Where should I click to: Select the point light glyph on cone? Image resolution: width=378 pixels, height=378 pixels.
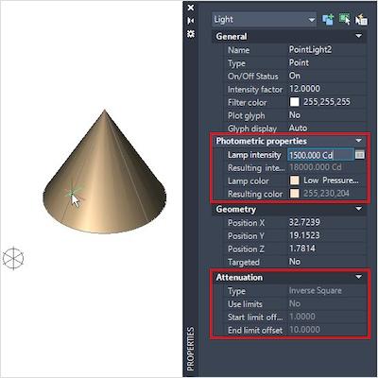coord(72,192)
